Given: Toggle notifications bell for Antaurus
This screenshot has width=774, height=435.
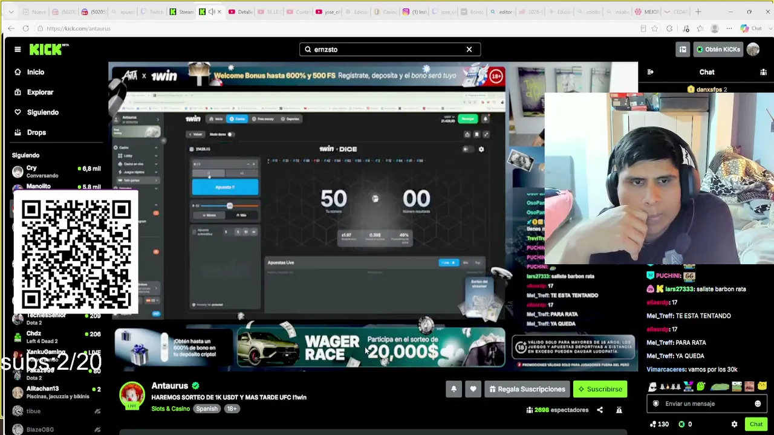Looking at the screenshot, I should tap(454, 389).
